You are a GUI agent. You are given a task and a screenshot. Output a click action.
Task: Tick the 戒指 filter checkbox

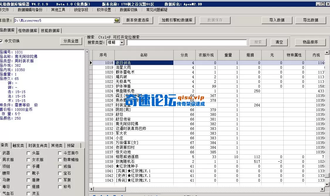pos(60,166)
